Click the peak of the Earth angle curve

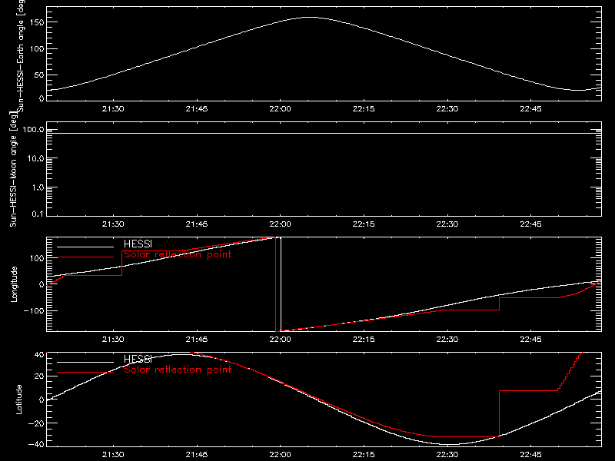(310, 17)
